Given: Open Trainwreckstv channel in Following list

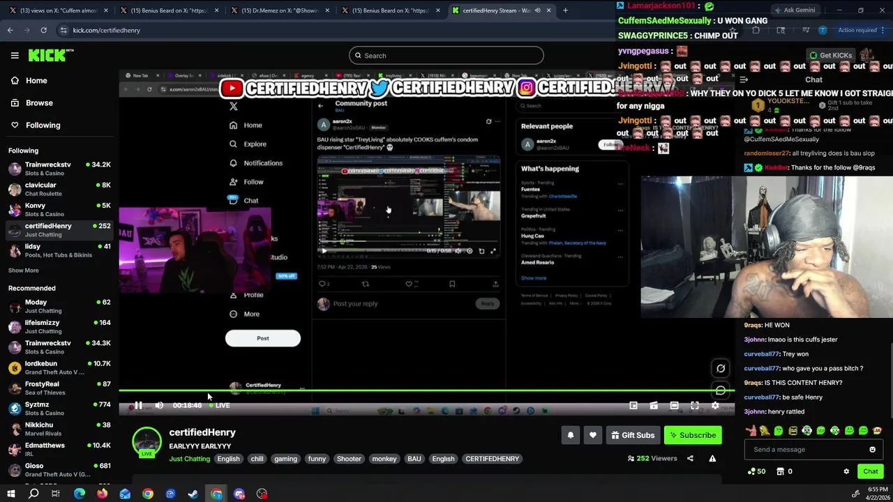Looking at the screenshot, I should (59, 169).
